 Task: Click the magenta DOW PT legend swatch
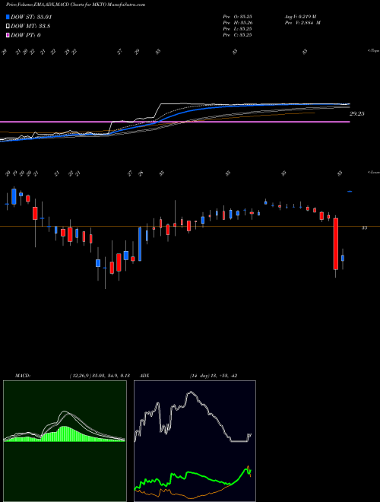[8, 35]
